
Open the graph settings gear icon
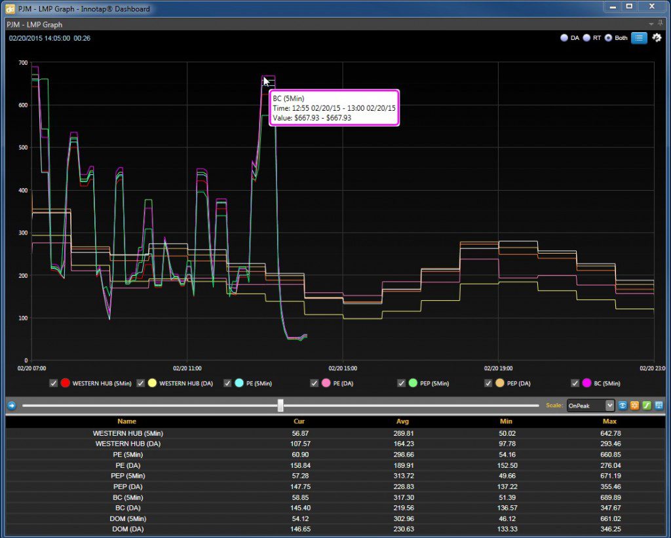click(657, 37)
